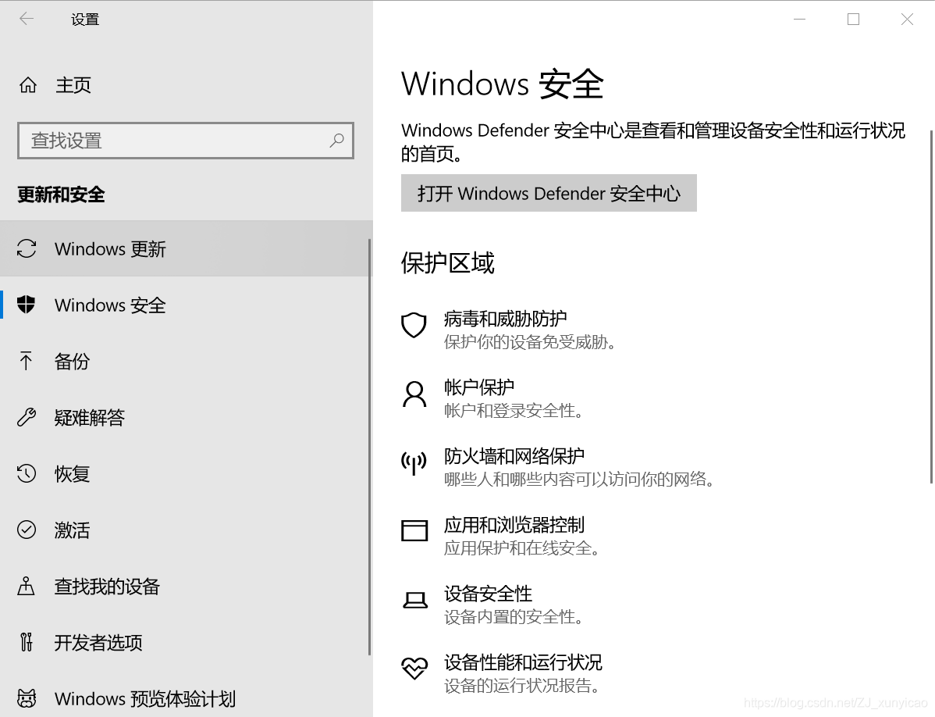Screen dimensions: 935x717
Task: Click the 备份 upload arrow icon
Action: coord(26,361)
